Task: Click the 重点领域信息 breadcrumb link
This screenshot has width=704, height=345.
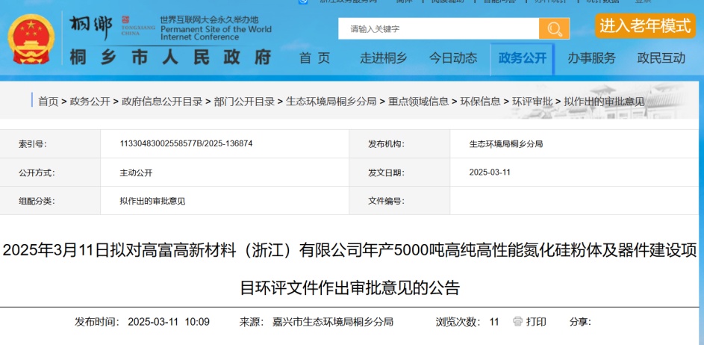Action: pyautogui.click(x=418, y=102)
